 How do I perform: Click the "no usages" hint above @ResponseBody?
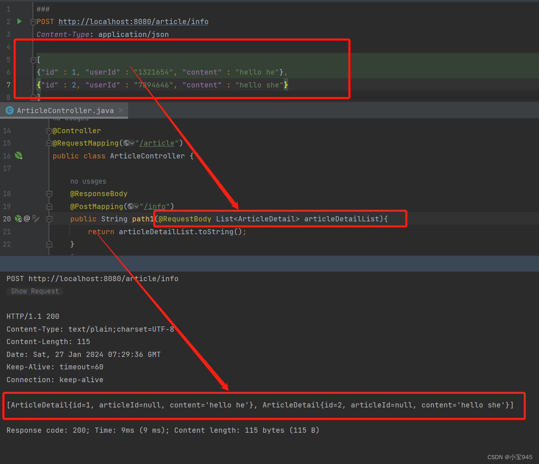88,181
